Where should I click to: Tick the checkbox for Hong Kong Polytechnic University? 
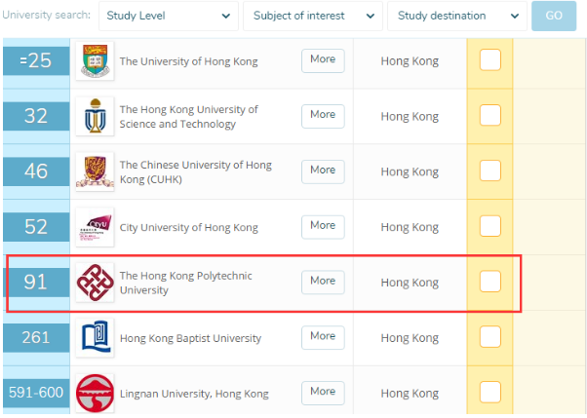pos(490,282)
